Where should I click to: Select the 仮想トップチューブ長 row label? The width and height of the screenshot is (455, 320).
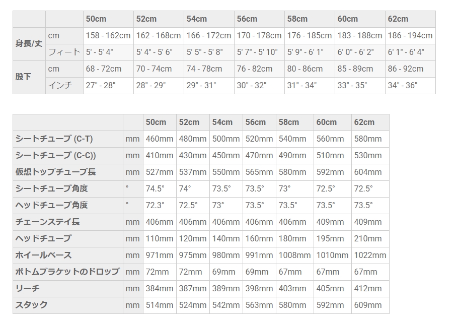tap(55, 172)
